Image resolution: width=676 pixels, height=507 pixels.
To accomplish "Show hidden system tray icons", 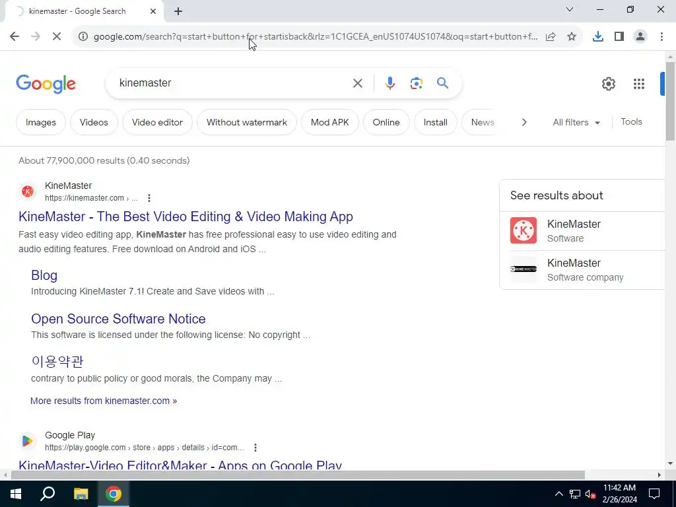I will pos(558,494).
